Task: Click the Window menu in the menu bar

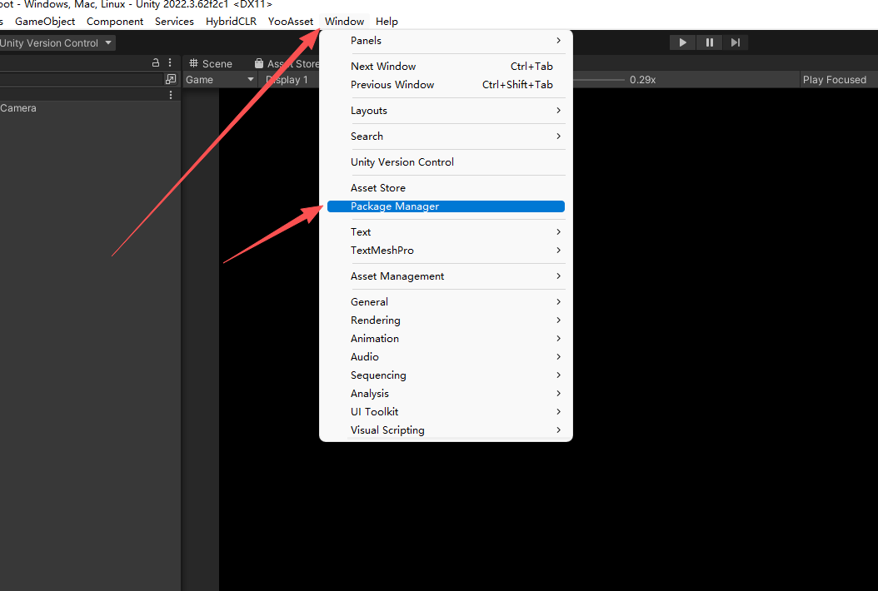Action: pos(344,22)
